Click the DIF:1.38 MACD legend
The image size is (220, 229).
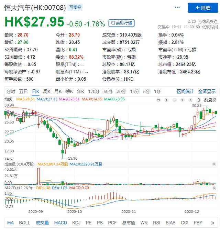pos(43,188)
